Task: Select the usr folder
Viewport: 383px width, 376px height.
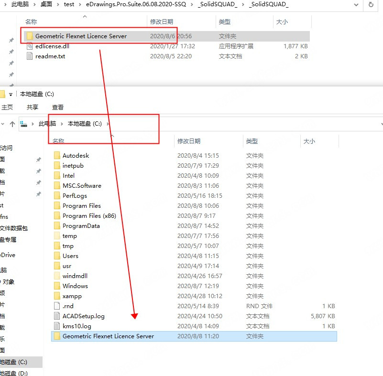Action: 195,266
